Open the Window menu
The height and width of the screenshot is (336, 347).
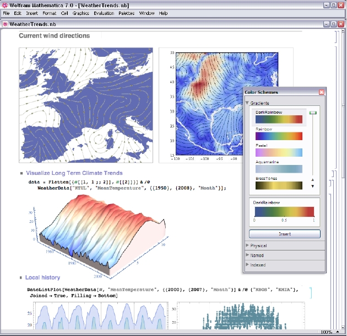point(147,13)
